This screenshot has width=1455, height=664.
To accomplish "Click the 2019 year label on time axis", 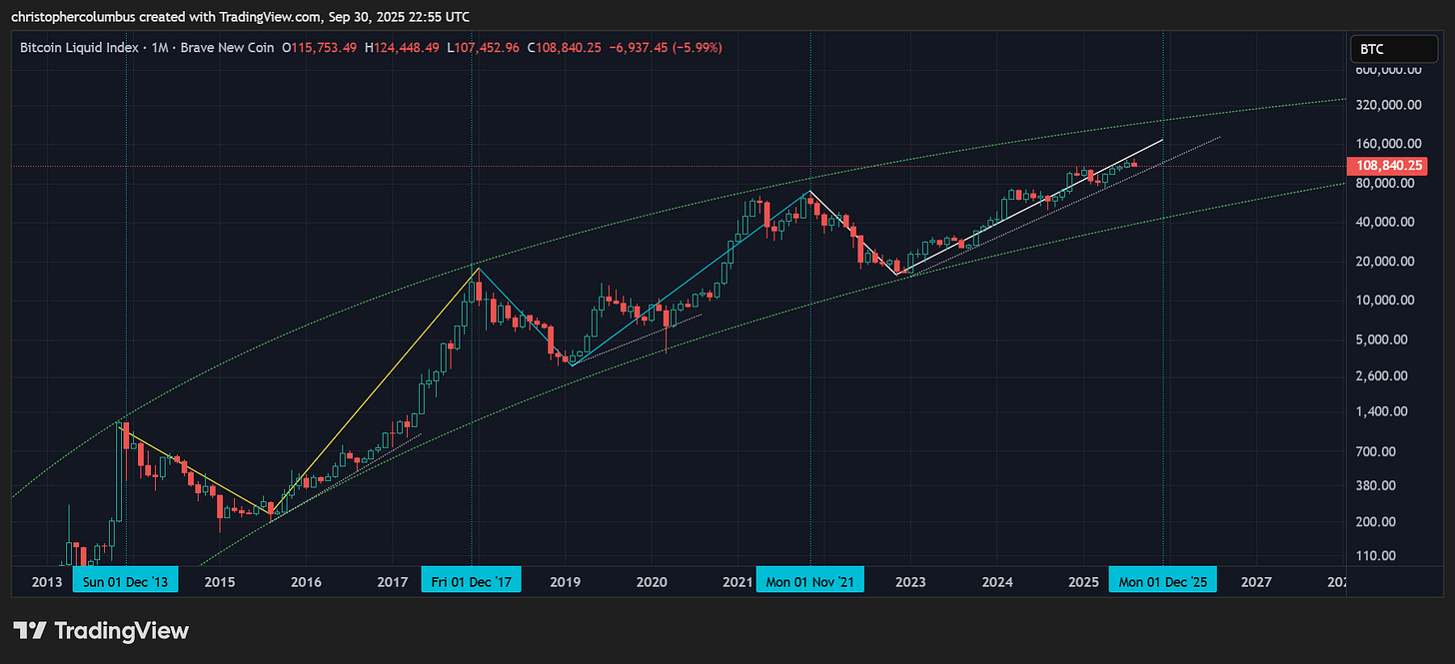I will [565, 581].
